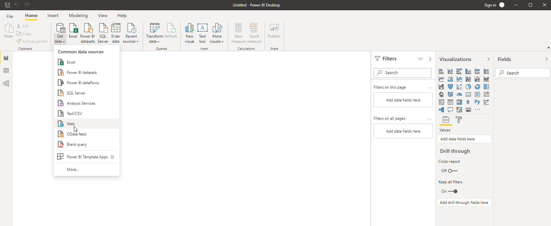Screen dimensions: 551x226
Task: Open options for Filters on all pages
Action: coord(429,119)
